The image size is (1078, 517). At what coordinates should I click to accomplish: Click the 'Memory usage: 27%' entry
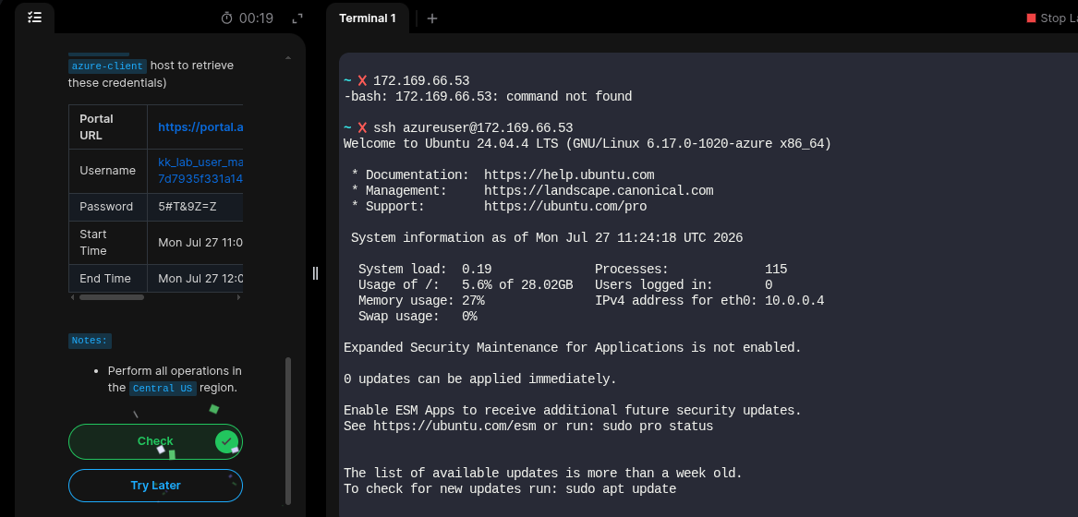[421, 300]
